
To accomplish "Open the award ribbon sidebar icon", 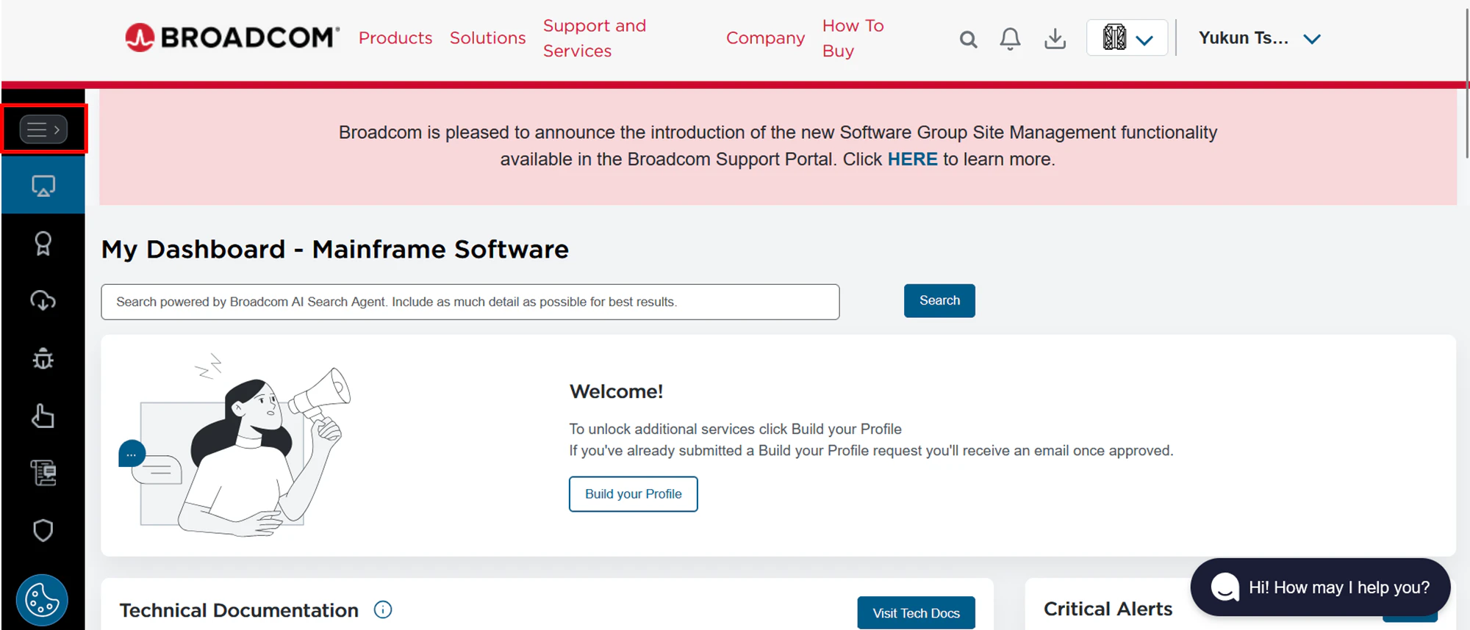I will click(43, 243).
